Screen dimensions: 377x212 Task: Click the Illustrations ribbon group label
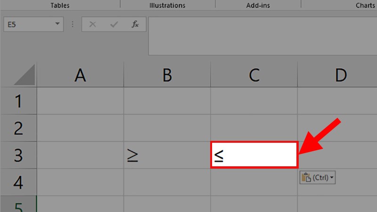(x=167, y=5)
